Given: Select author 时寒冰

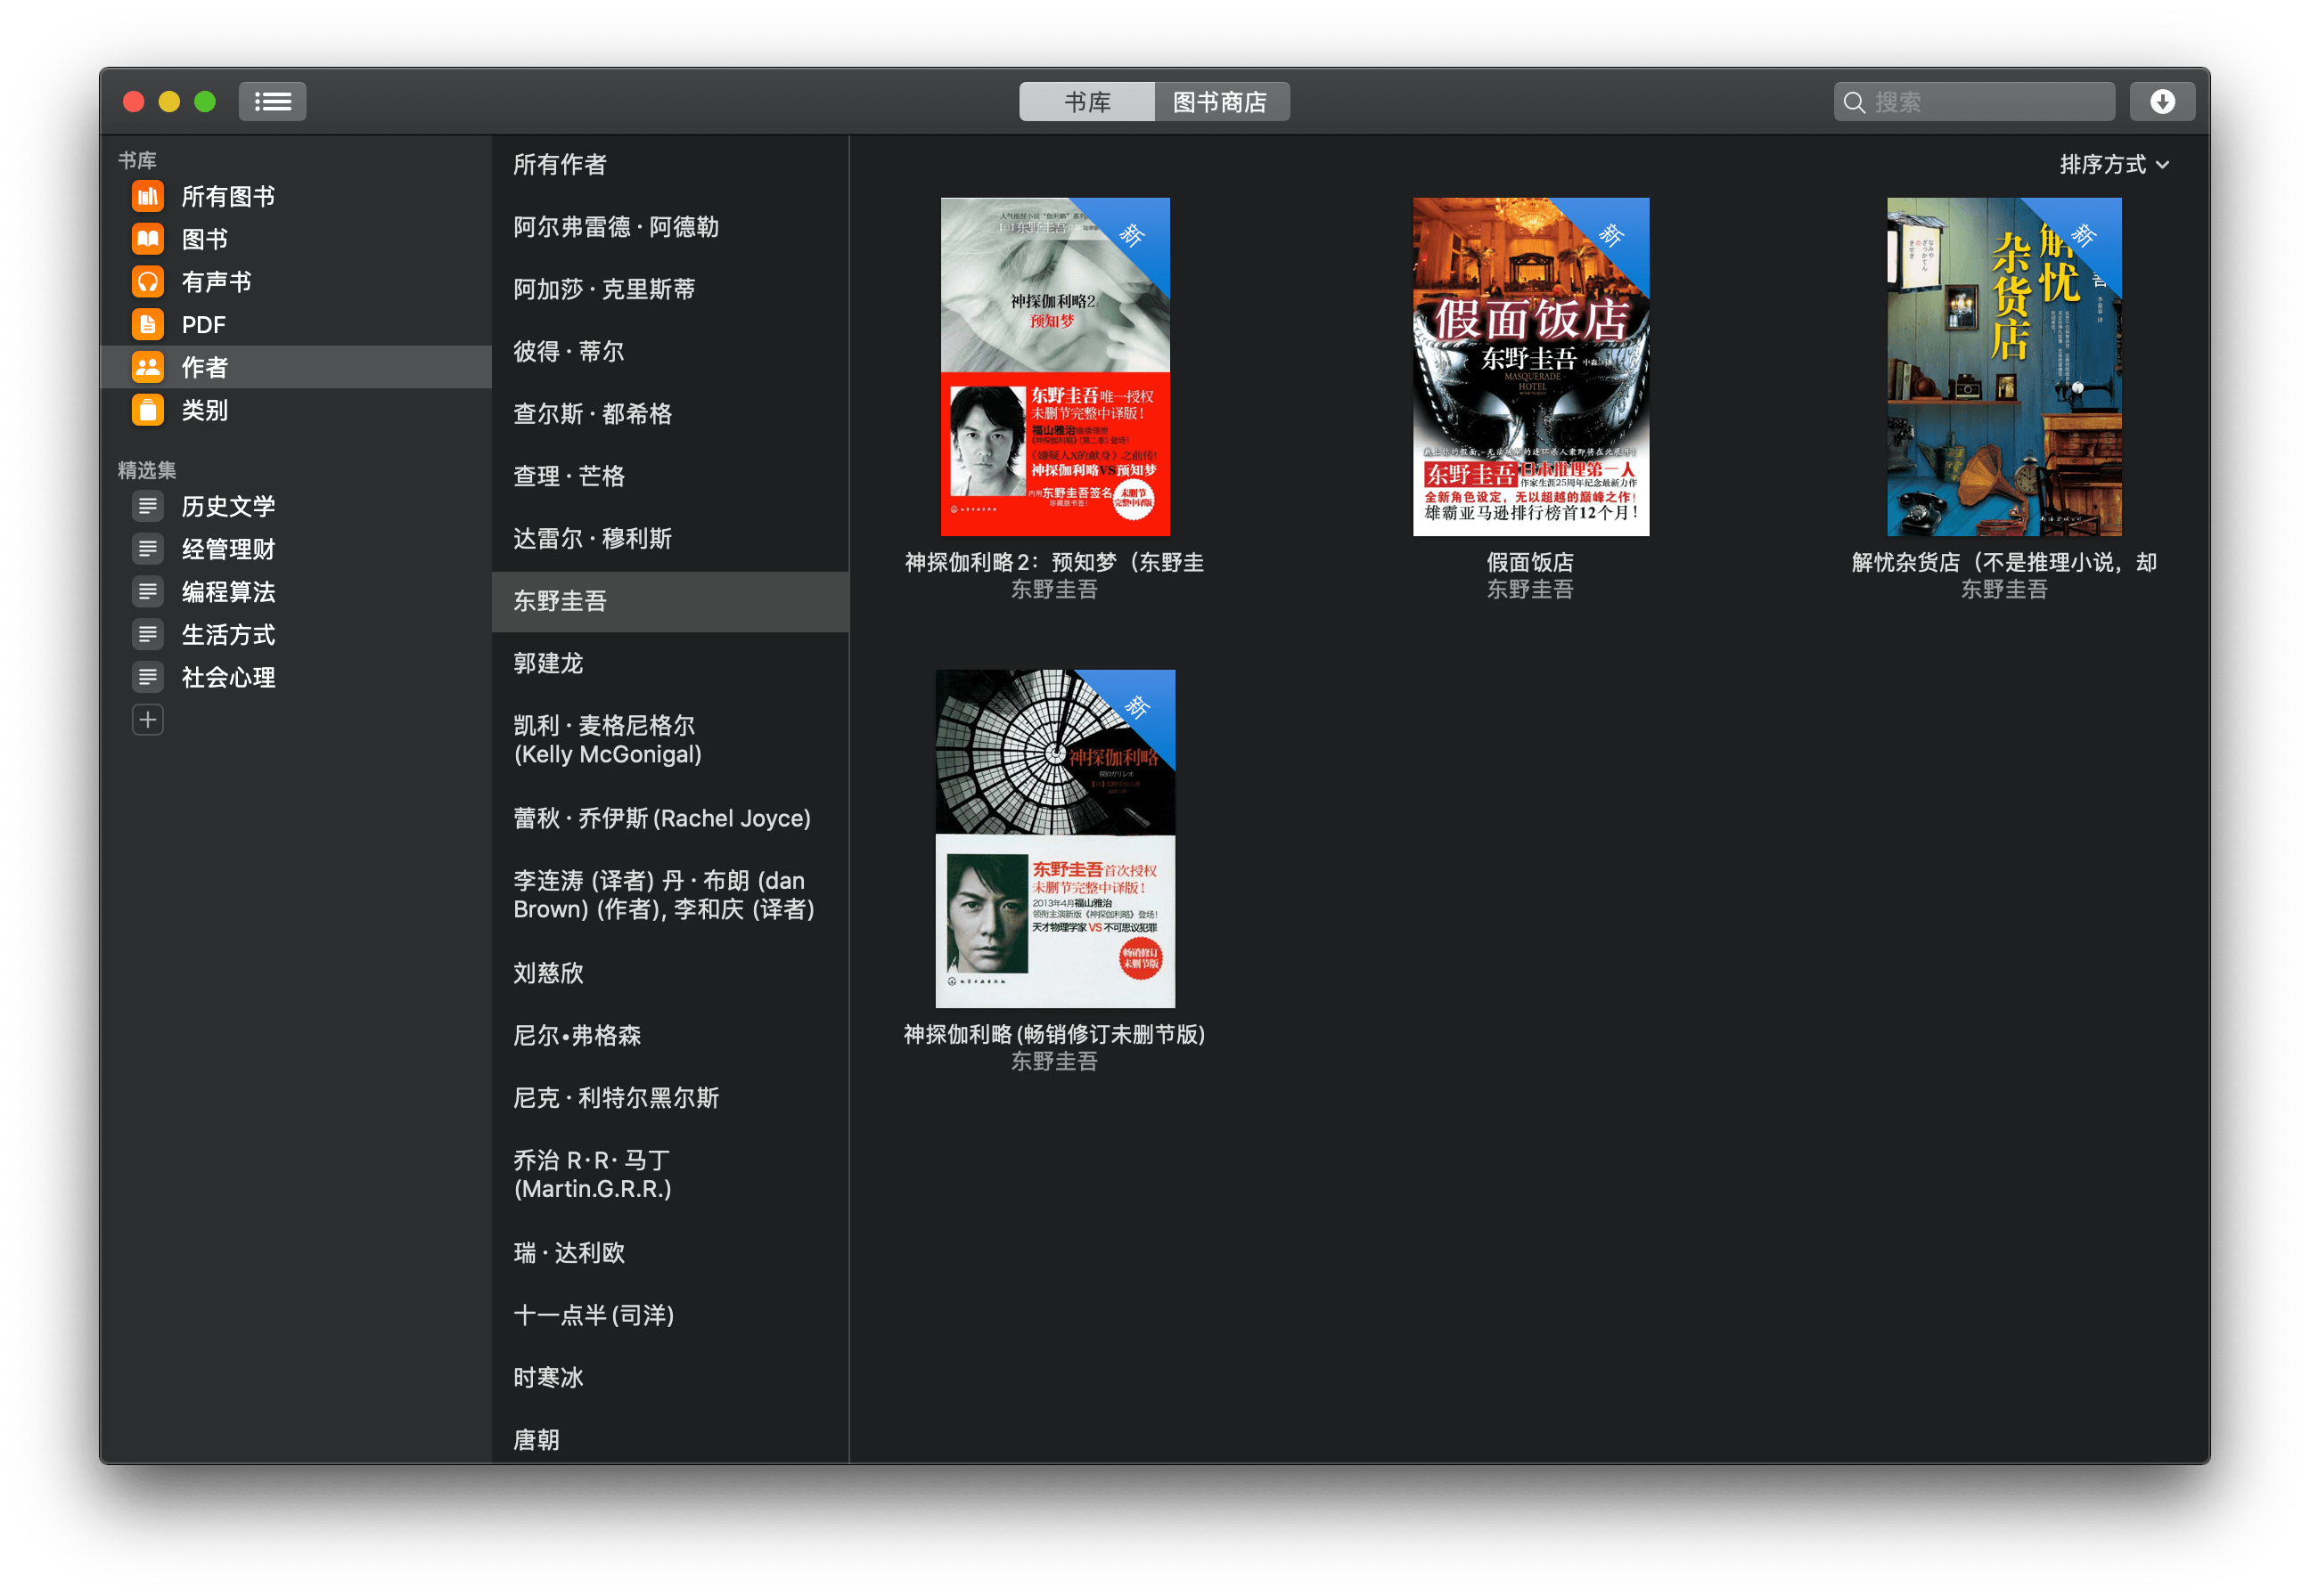Looking at the screenshot, I should pyautogui.click(x=670, y=1378).
